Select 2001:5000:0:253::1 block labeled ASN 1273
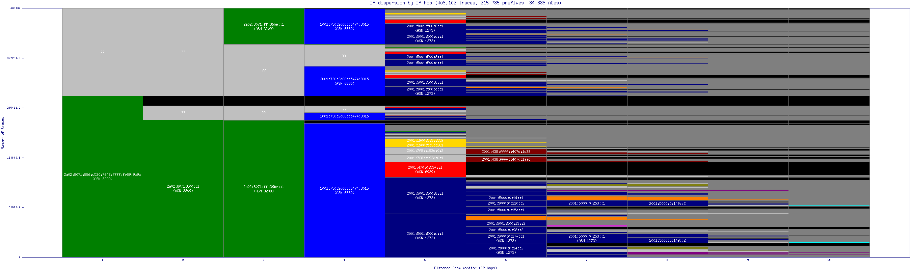910x270 pixels. tap(587, 239)
